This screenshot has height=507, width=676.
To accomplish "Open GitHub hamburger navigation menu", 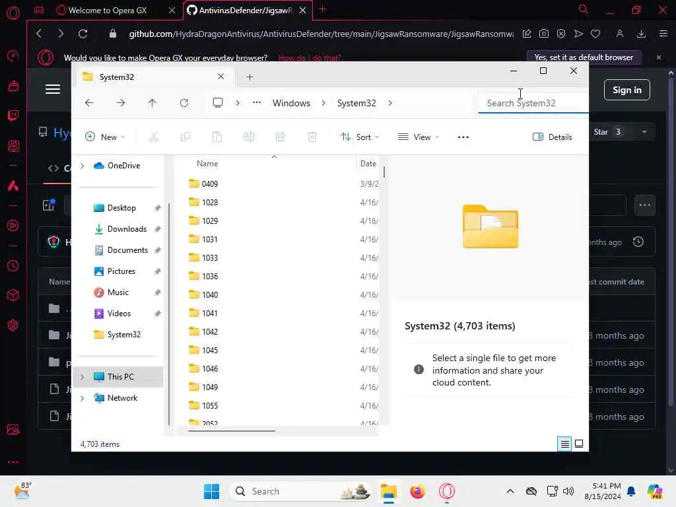I will 53,89.
